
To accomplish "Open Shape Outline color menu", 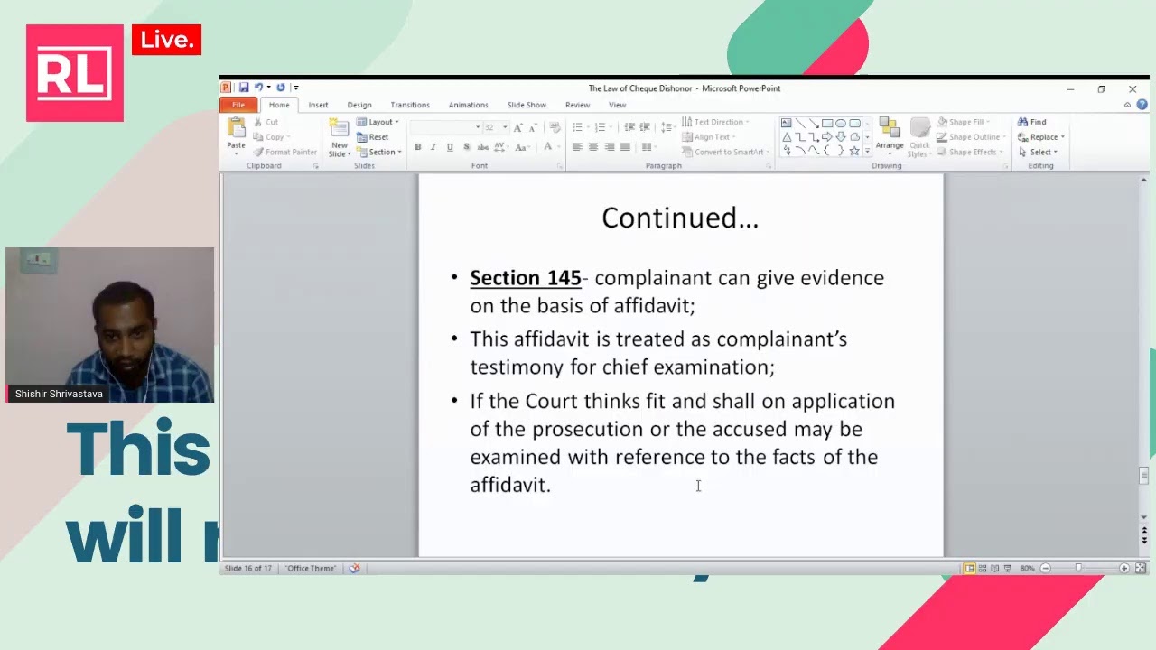I will [x=969, y=137].
